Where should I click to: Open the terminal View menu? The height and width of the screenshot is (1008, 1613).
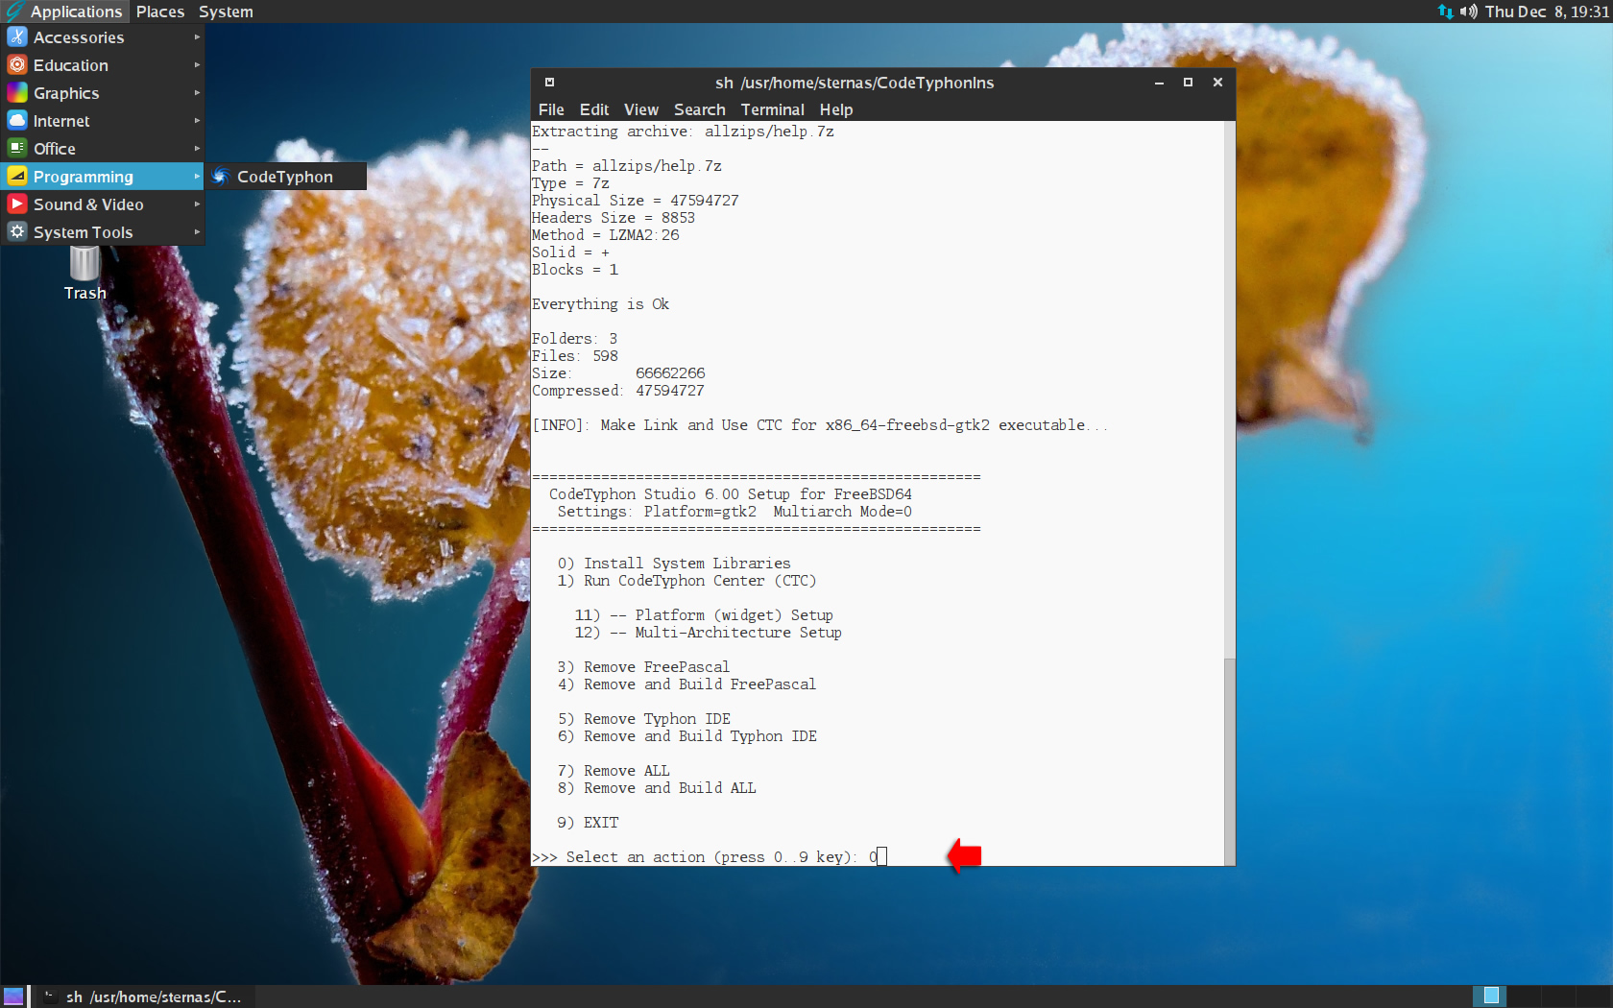(641, 109)
